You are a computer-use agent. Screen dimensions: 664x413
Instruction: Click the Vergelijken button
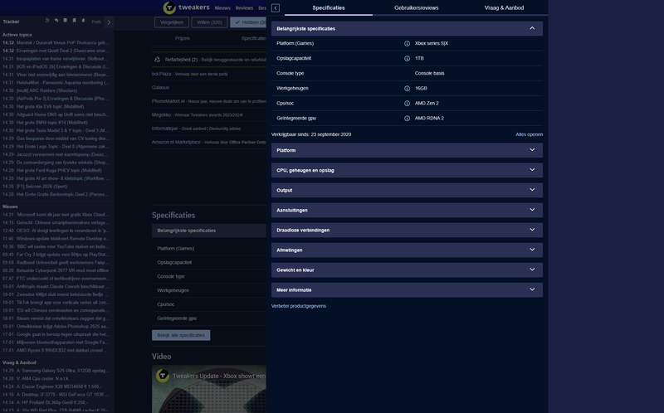tap(172, 22)
